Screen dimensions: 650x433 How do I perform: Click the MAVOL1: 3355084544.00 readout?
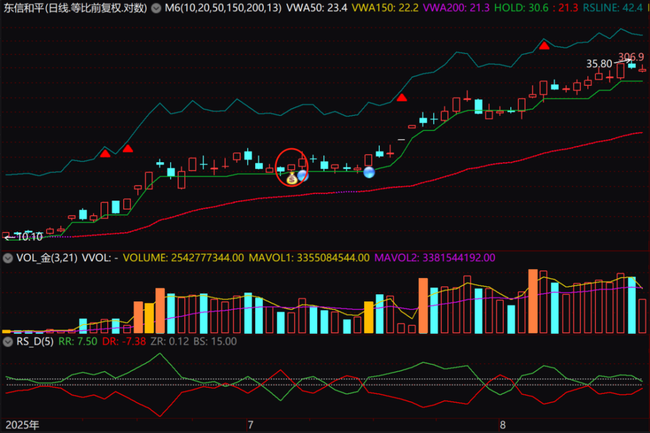tap(309, 258)
